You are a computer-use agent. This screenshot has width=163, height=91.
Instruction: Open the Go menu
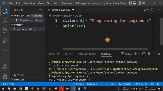[49, 3]
